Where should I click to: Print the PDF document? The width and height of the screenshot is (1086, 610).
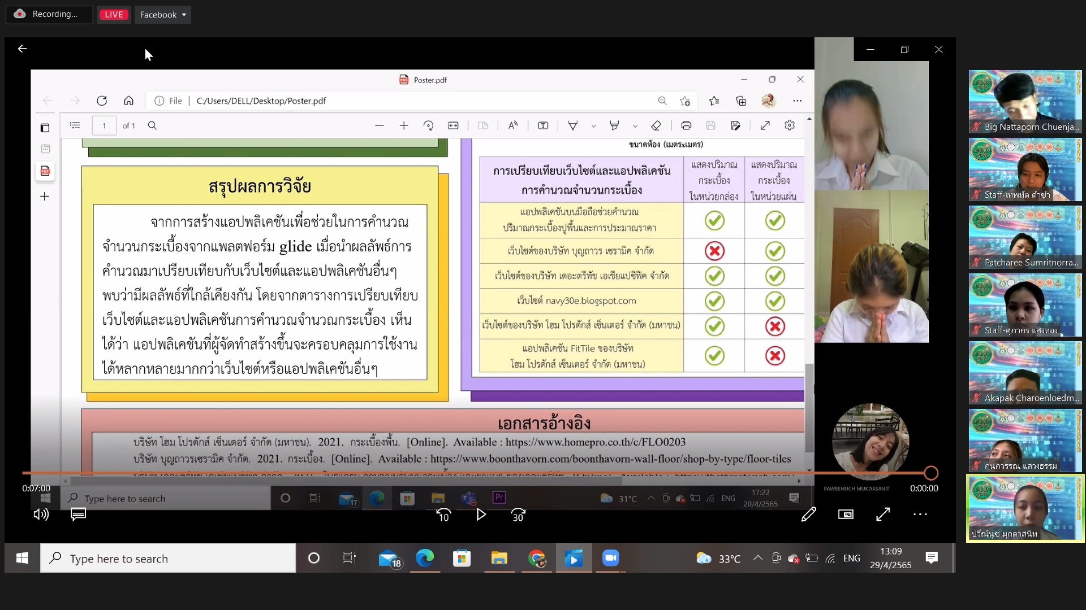pos(686,125)
